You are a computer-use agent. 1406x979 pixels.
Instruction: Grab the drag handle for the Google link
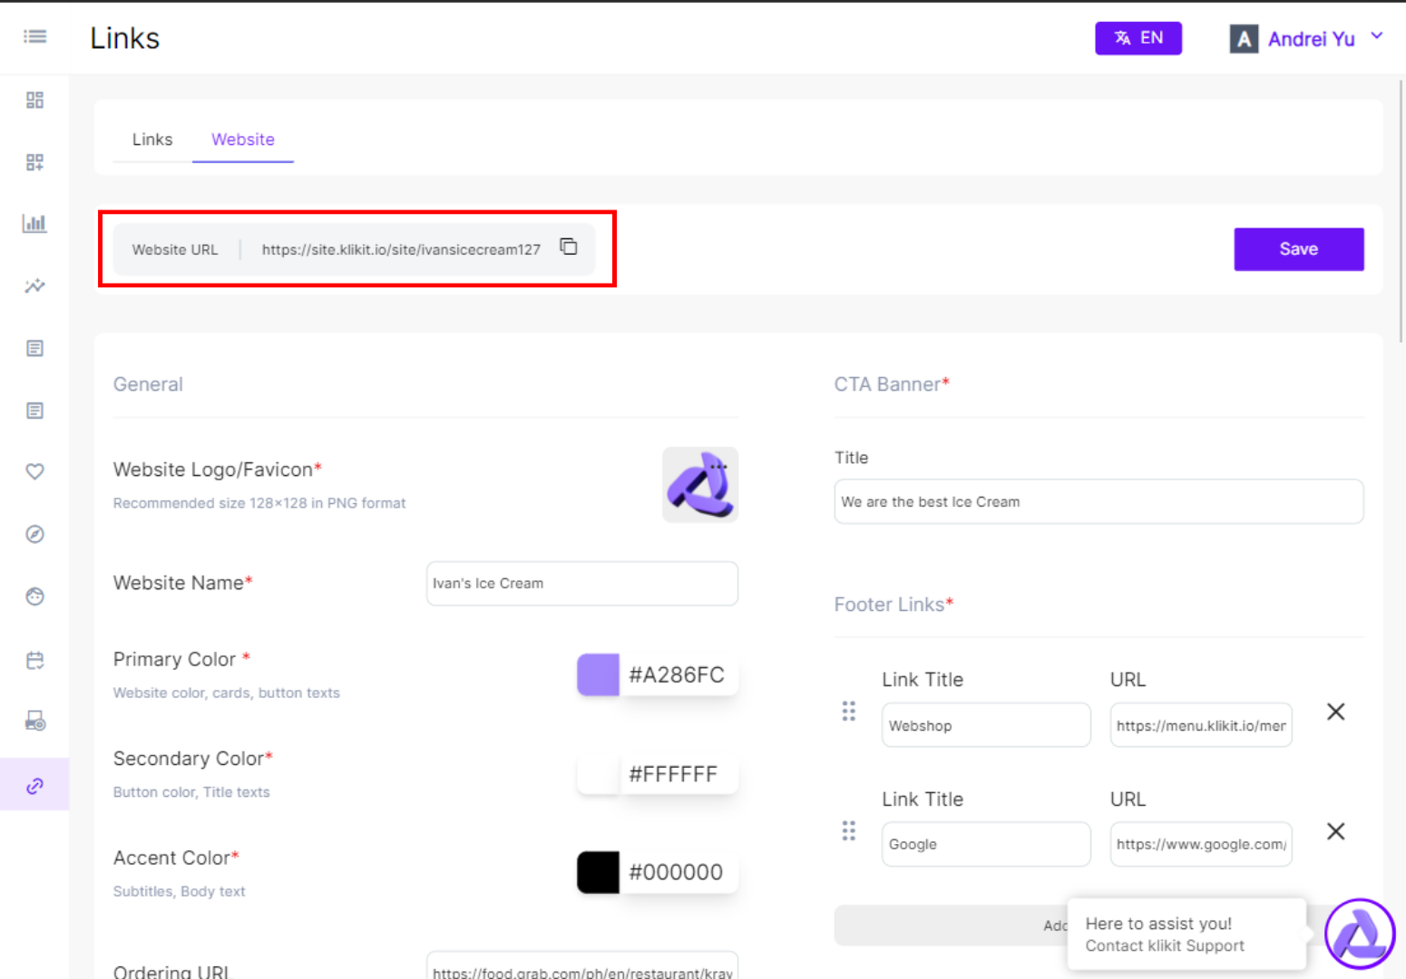[x=848, y=831]
